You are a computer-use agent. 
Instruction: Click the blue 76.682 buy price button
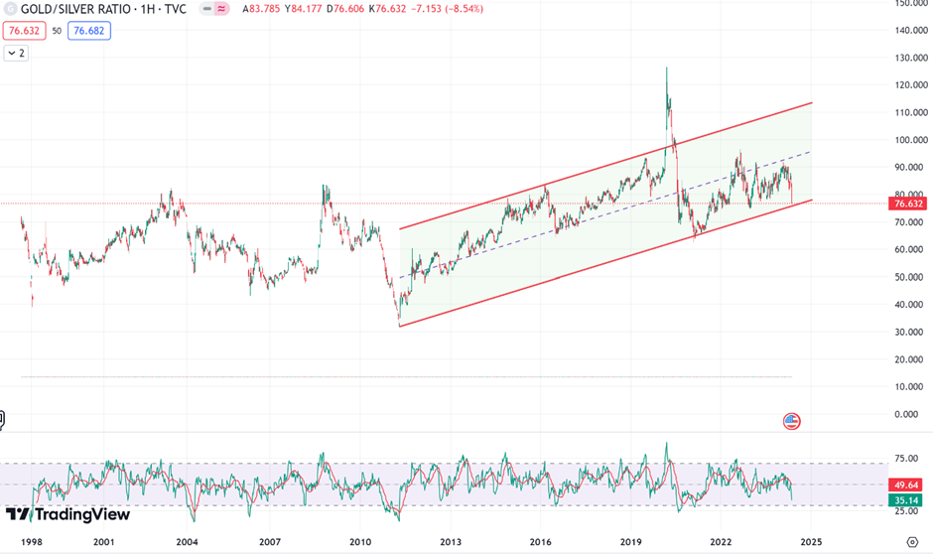pos(87,31)
